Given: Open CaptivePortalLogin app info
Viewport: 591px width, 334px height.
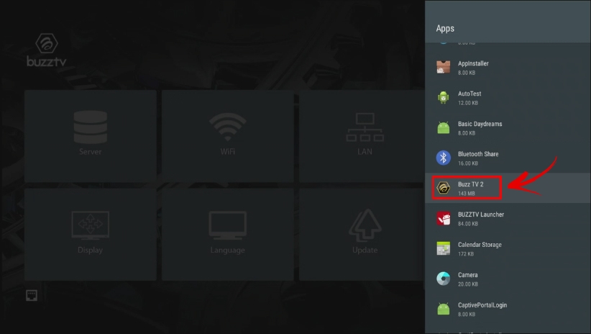Looking at the screenshot, I should [x=508, y=309].
